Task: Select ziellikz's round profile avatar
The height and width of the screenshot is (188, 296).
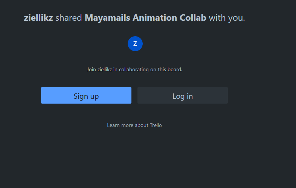Action: coord(135,44)
